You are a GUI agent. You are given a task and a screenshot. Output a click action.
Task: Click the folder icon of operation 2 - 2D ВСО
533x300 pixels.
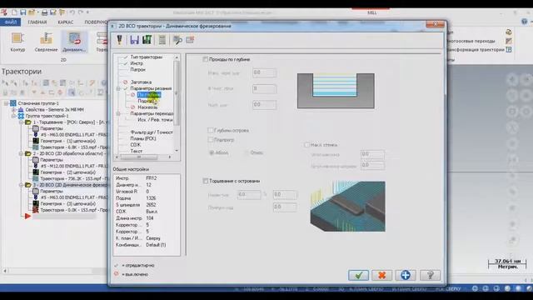click(27, 153)
